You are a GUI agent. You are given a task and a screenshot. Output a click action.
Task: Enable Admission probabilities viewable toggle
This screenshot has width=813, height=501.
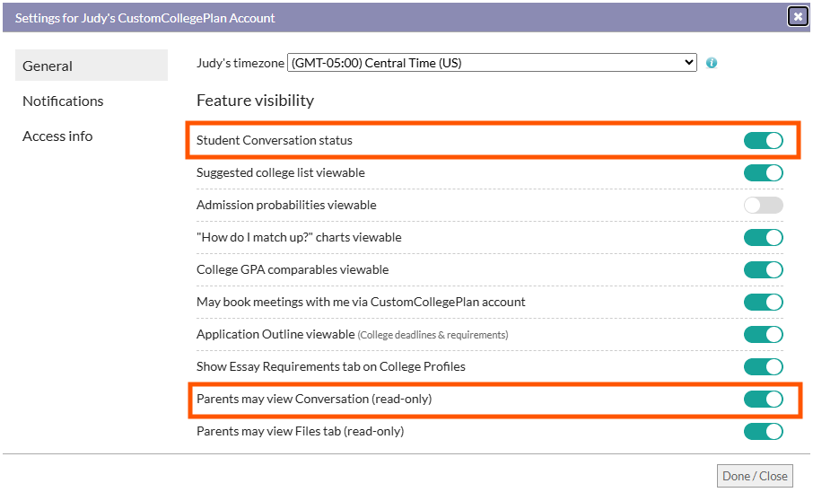(764, 206)
